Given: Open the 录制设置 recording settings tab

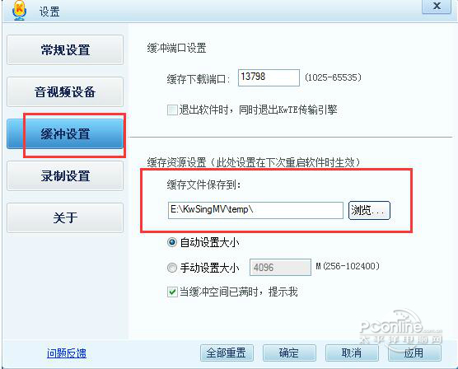Looking at the screenshot, I should [x=65, y=176].
